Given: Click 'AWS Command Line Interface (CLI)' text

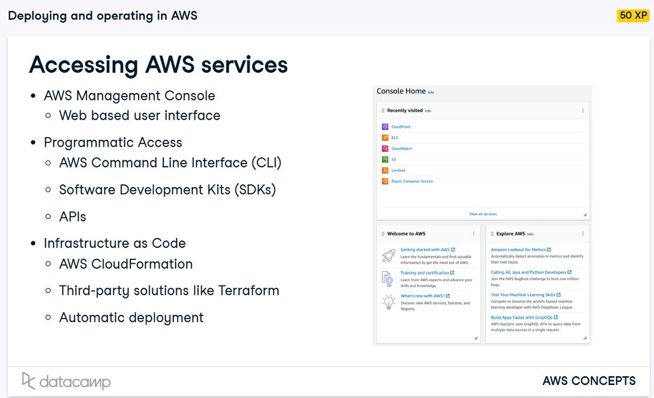Looking at the screenshot, I should click(170, 163).
